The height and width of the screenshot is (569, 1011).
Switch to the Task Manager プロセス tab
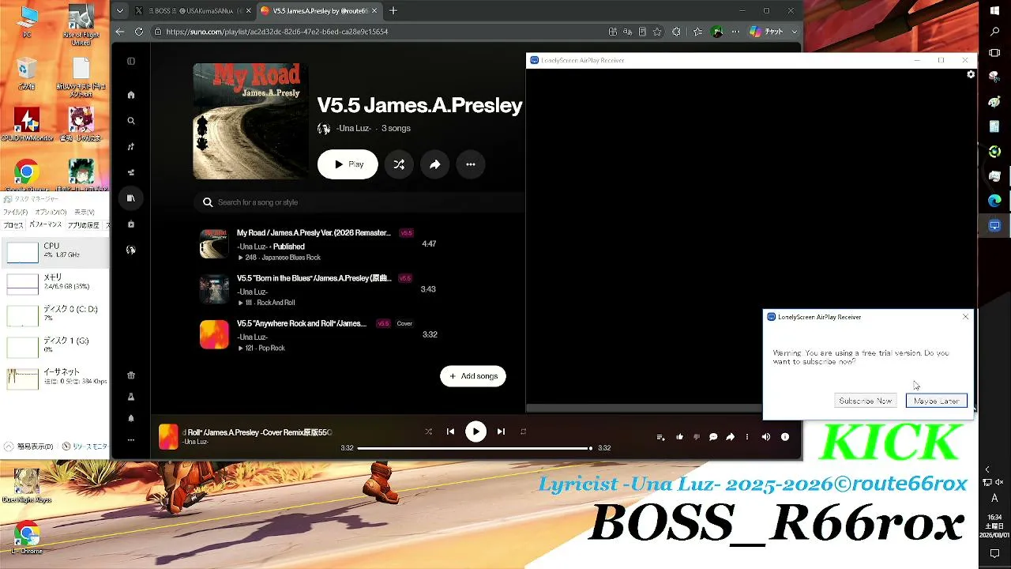tap(13, 225)
